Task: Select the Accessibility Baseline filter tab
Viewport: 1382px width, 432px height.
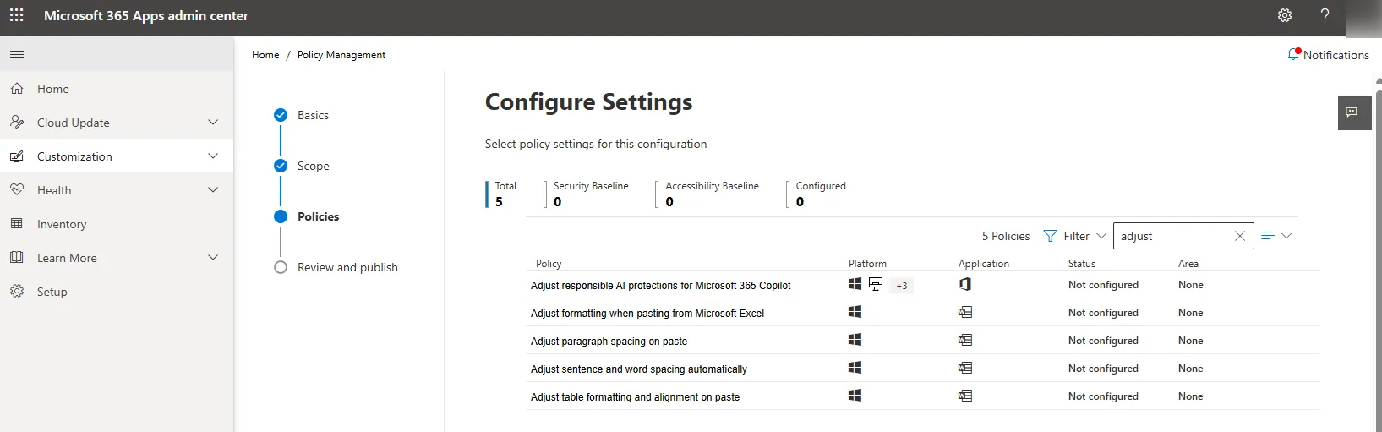Action: click(707, 194)
